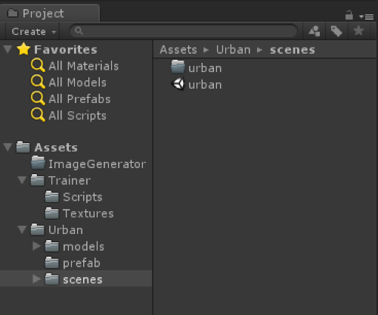
Task: Click the Urban folder icon in tree
Action: coord(38,229)
